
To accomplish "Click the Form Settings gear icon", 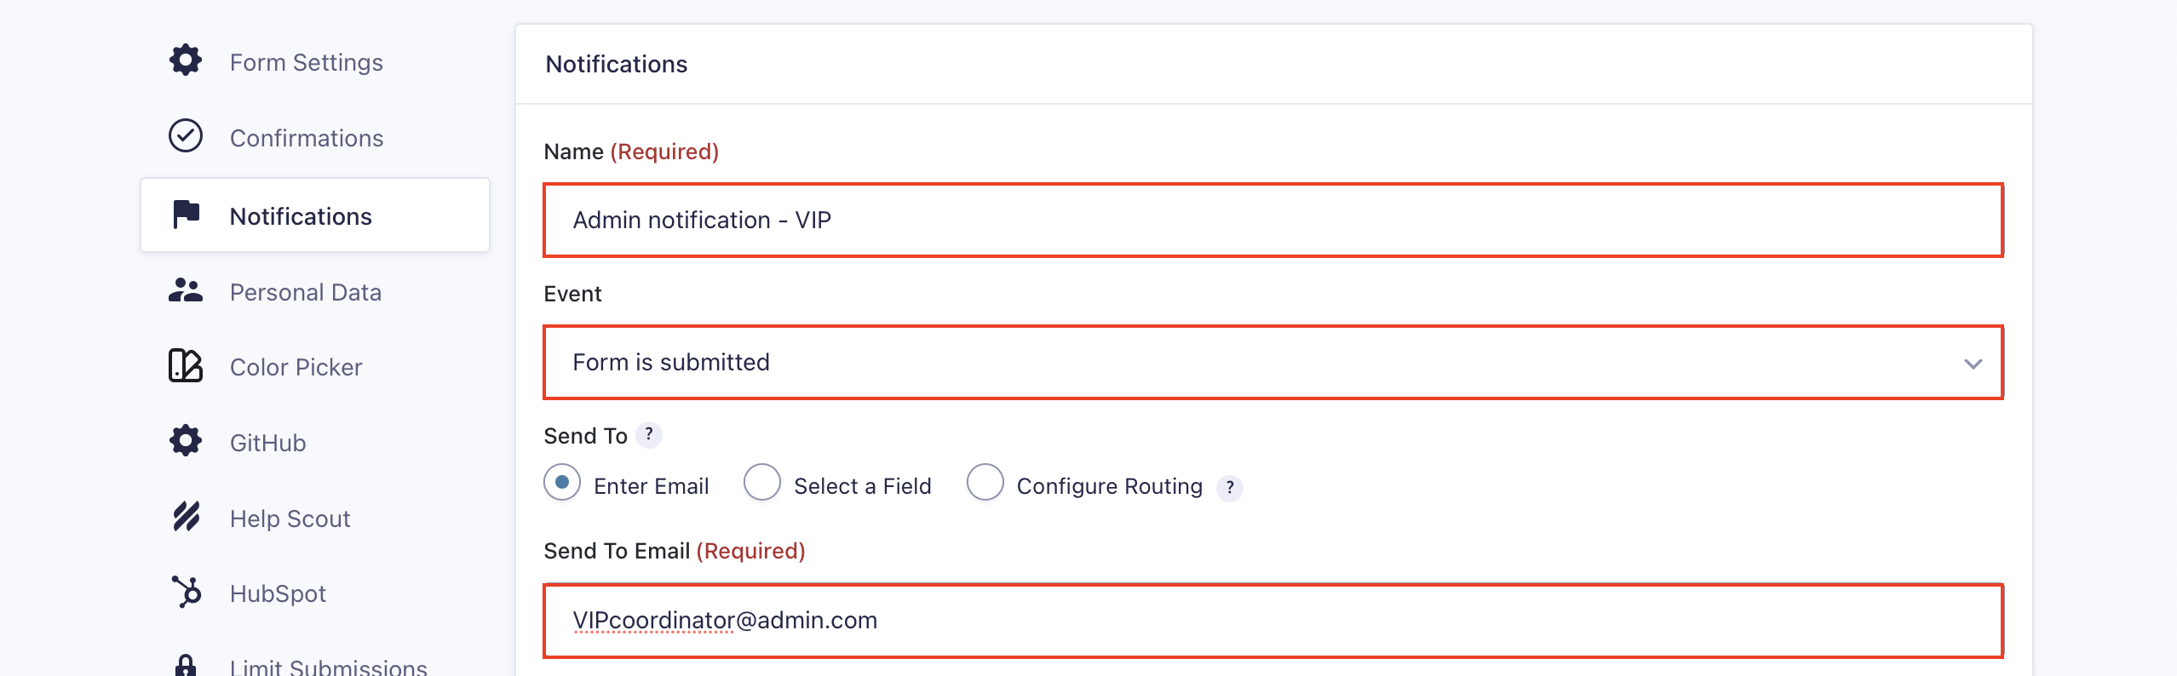I will pos(186,60).
